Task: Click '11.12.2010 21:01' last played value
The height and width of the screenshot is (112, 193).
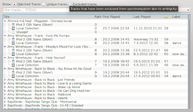Action: click(148, 28)
